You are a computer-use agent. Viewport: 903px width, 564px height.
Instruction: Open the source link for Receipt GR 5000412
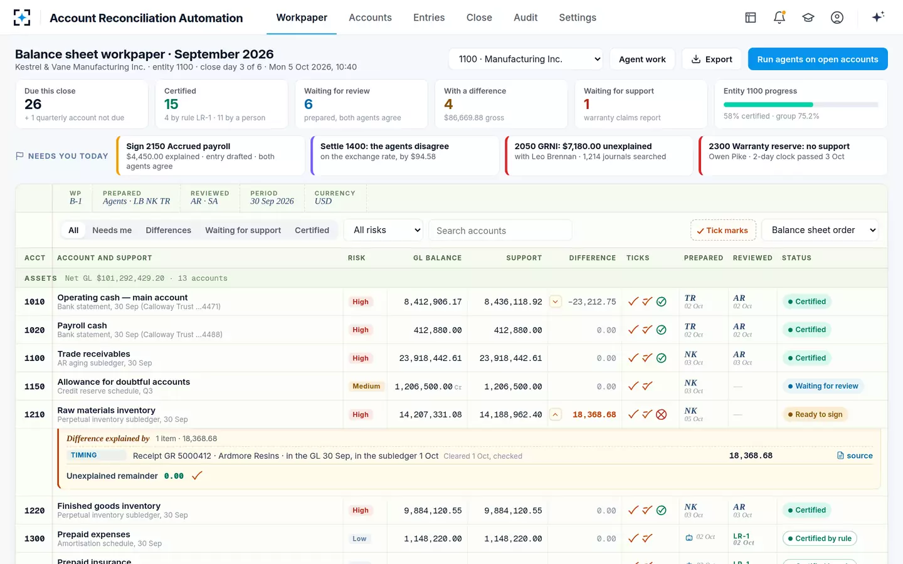coord(855,456)
